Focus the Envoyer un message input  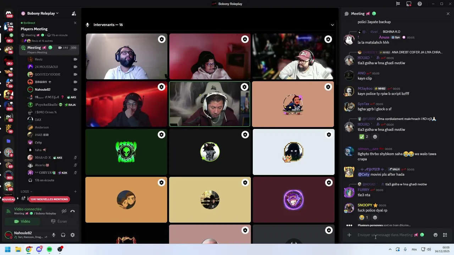385,235
